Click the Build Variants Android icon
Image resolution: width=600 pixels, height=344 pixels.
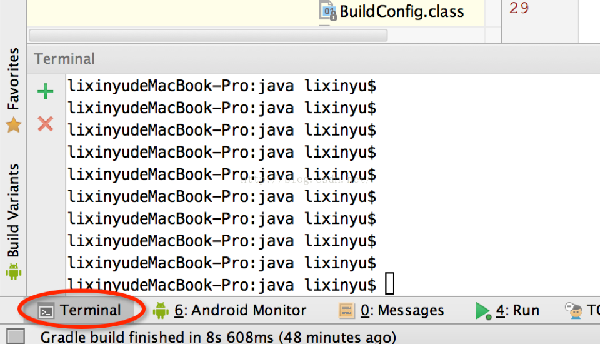click(x=13, y=271)
